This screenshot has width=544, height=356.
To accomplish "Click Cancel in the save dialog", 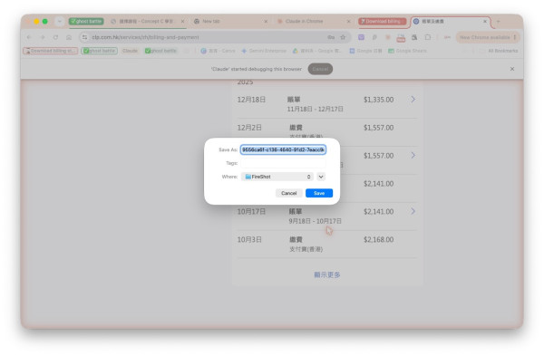I will [x=288, y=193].
